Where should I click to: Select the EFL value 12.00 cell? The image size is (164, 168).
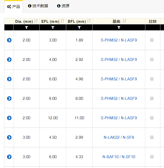point(53,118)
